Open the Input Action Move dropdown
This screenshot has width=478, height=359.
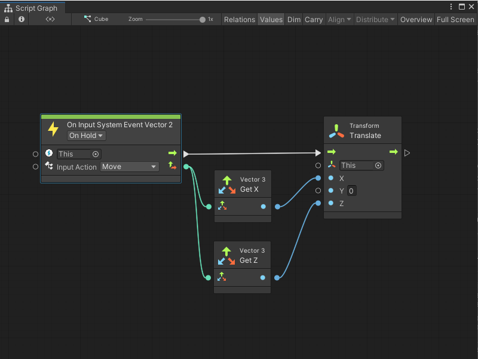[x=129, y=167]
